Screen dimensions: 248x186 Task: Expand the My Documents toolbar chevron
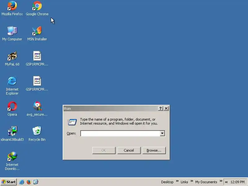coord(221,181)
